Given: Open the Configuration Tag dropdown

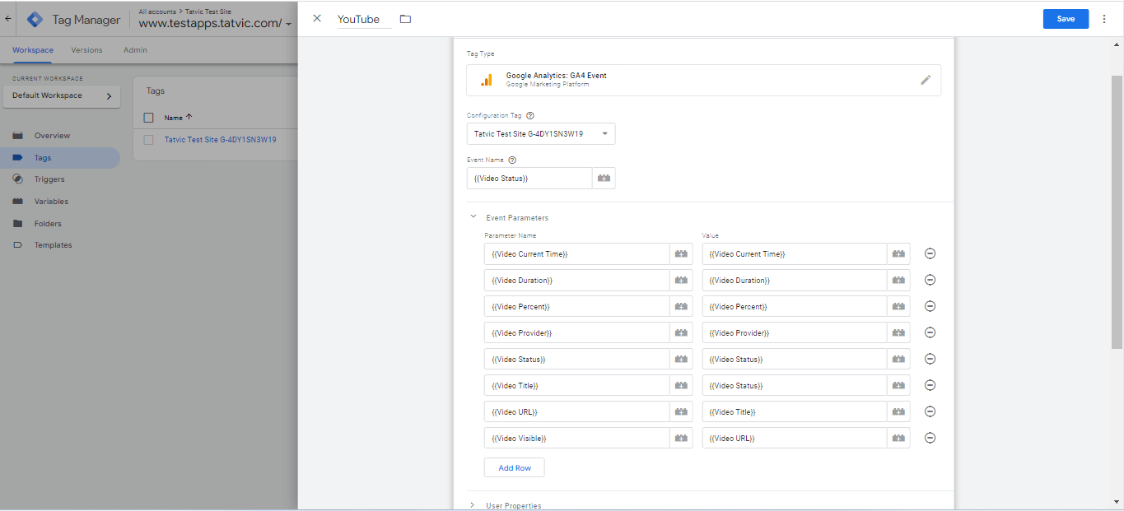Looking at the screenshot, I should coord(540,134).
